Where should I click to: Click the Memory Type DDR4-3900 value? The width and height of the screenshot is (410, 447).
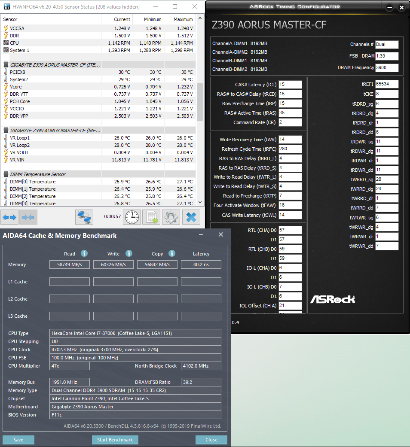point(135,391)
